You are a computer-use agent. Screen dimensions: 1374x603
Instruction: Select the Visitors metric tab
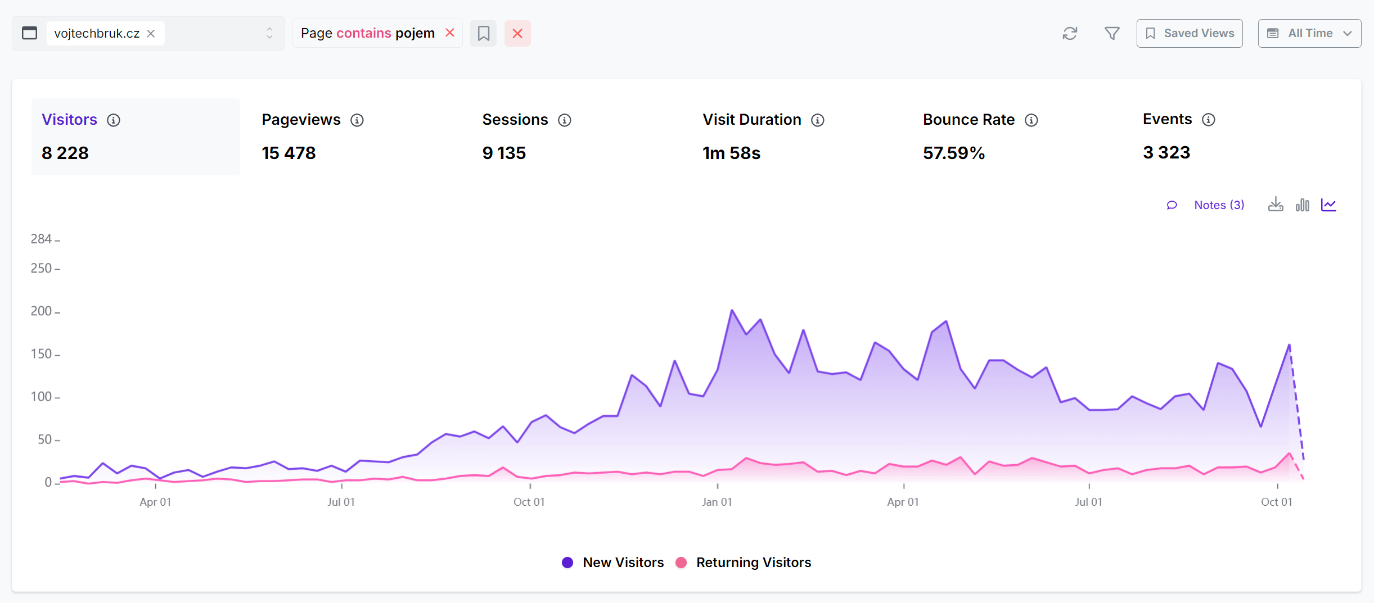click(136, 137)
